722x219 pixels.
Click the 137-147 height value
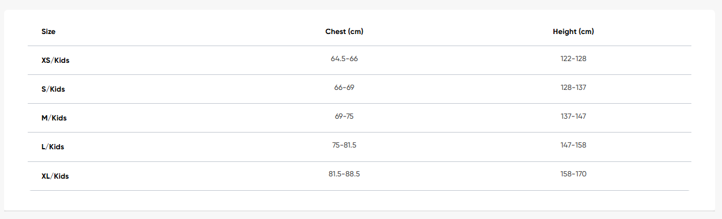click(573, 116)
